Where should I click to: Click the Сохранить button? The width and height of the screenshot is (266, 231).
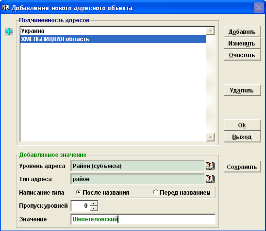coord(242,167)
